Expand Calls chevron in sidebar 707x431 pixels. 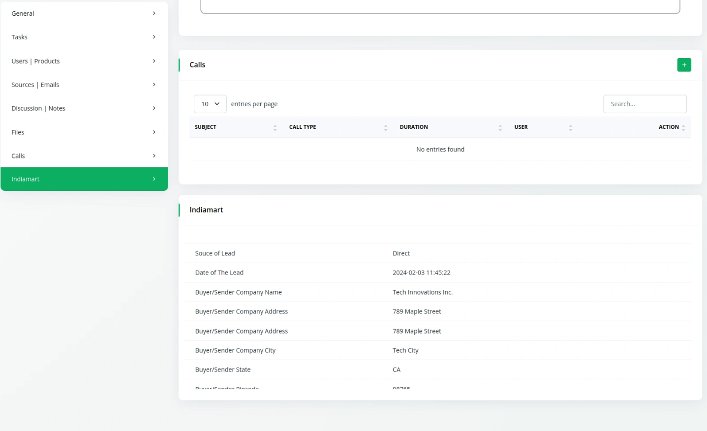[x=154, y=155]
